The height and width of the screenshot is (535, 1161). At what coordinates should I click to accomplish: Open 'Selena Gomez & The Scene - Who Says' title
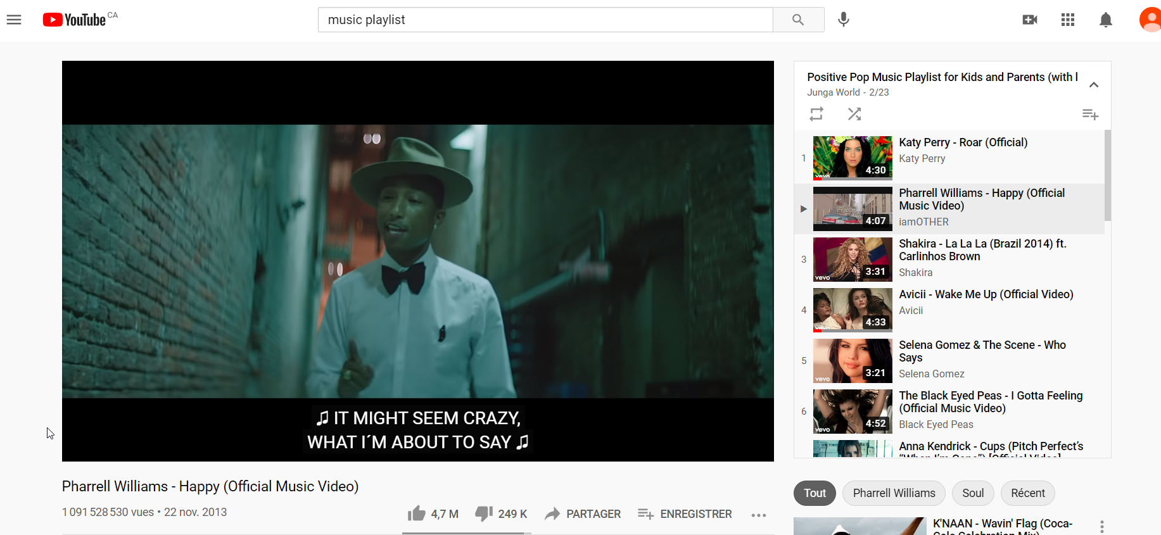pyautogui.click(x=982, y=351)
